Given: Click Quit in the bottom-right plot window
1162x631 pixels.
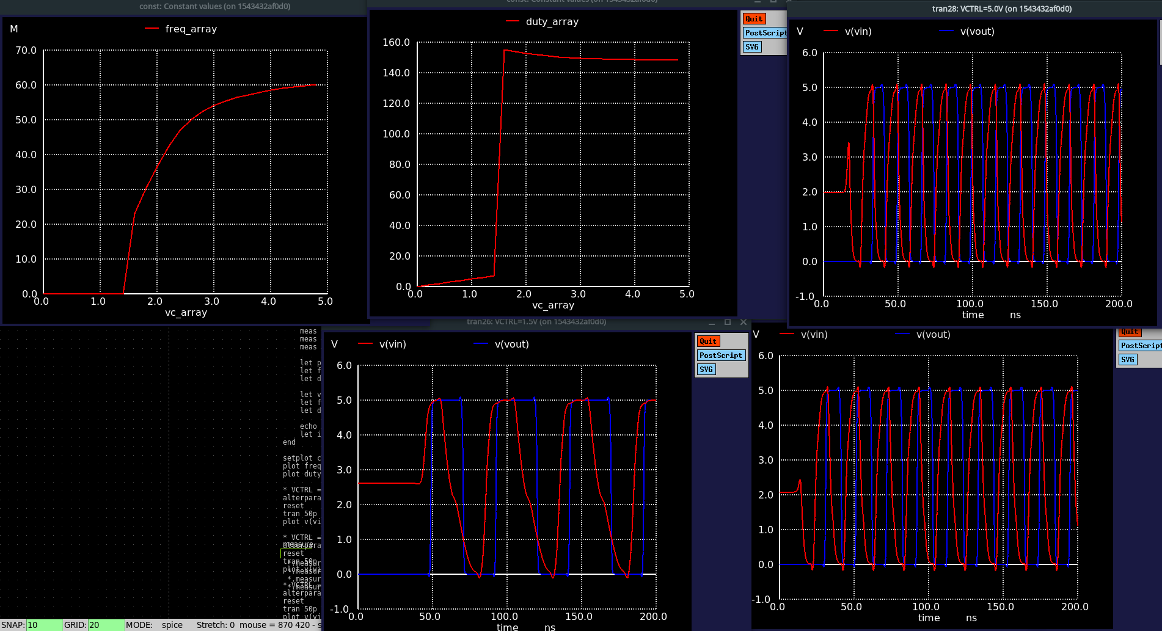Looking at the screenshot, I should pyautogui.click(x=1130, y=332).
